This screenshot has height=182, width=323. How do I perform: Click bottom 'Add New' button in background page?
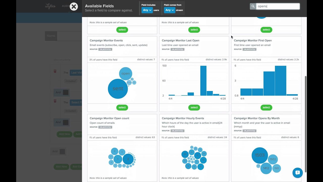coord(62,167)
